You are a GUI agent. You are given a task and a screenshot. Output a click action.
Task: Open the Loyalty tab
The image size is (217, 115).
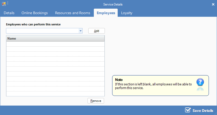(x=127, y=13)
